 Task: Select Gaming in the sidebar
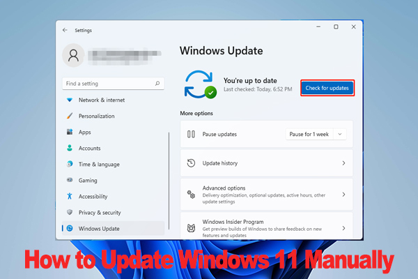[x=114, y=181]
